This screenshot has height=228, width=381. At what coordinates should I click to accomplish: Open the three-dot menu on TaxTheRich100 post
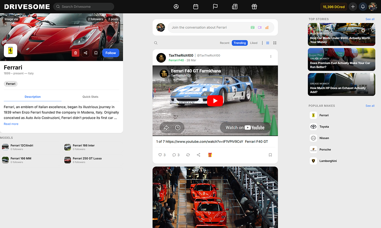tap(271, 56)
